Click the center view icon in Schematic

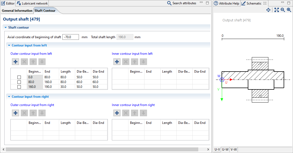click(268, 10)
